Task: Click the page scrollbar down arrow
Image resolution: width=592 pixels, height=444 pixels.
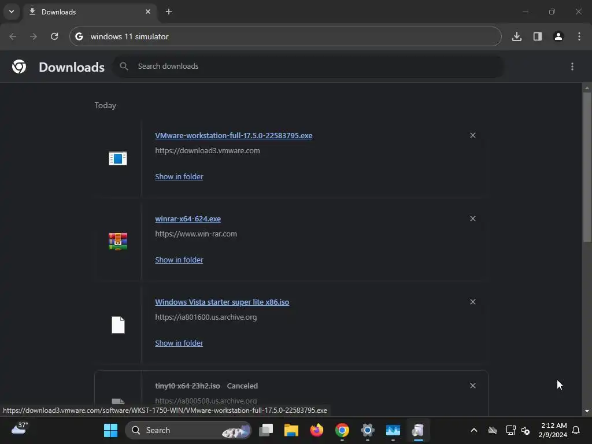Action: pyautogui.click(x=587, y=411)
